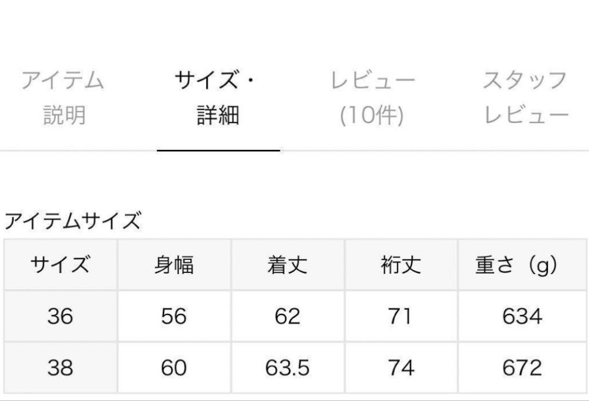Switch to レビュー(10件) tab
The image size is (589, 401).
tap(372, 98)
